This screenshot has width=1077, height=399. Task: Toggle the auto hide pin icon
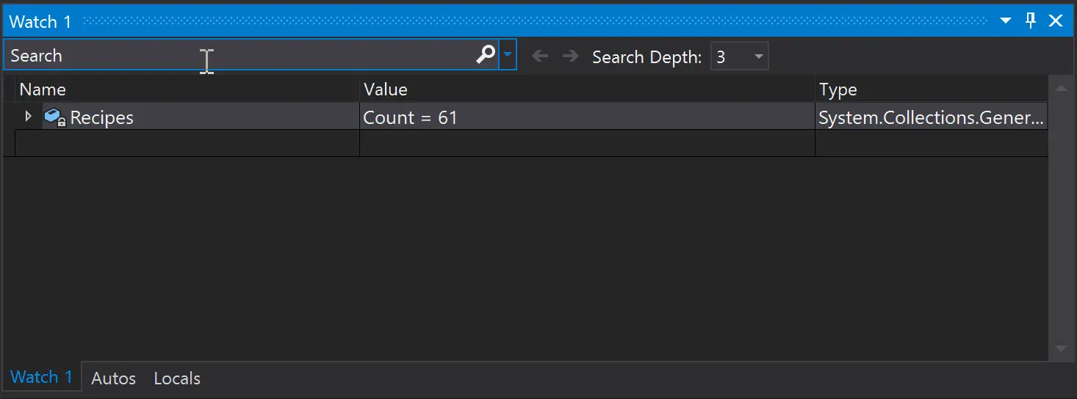click(1030, 21)
